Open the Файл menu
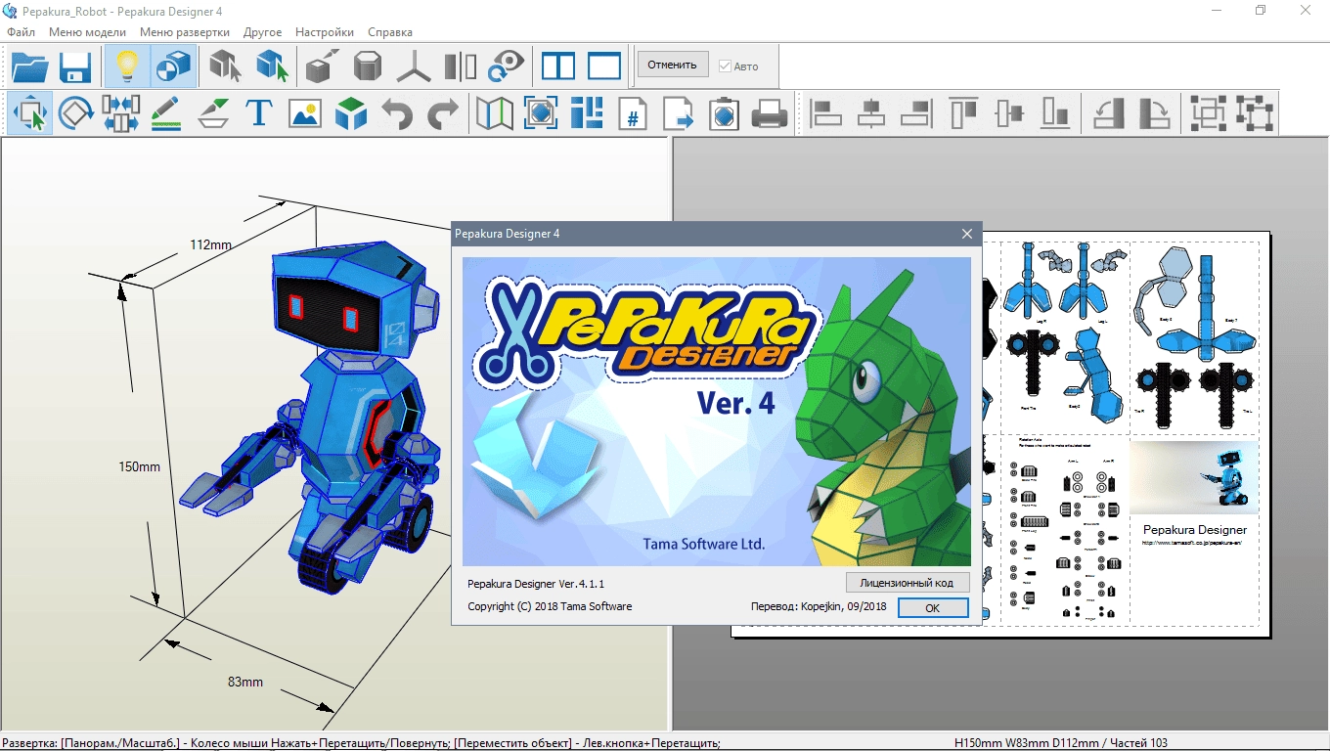Image resolution: width=1330 pixels, height=751 pixels. [x=21, y=32]
